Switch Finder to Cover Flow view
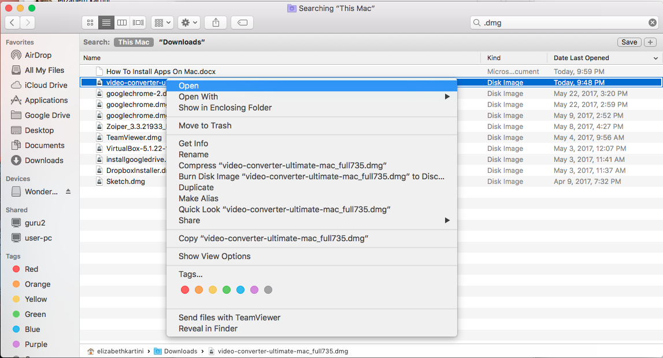 [x=138, y=23]
